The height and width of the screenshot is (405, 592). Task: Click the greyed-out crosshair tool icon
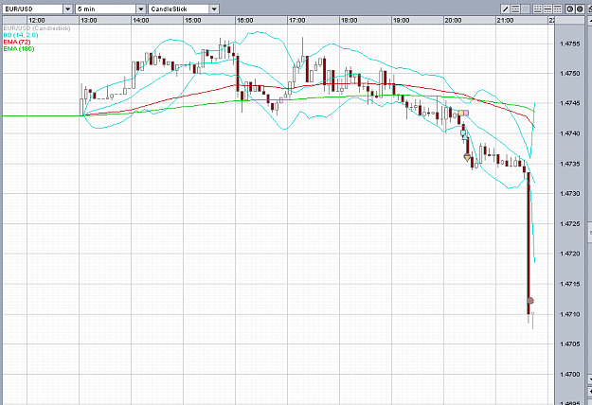point(525,9)
